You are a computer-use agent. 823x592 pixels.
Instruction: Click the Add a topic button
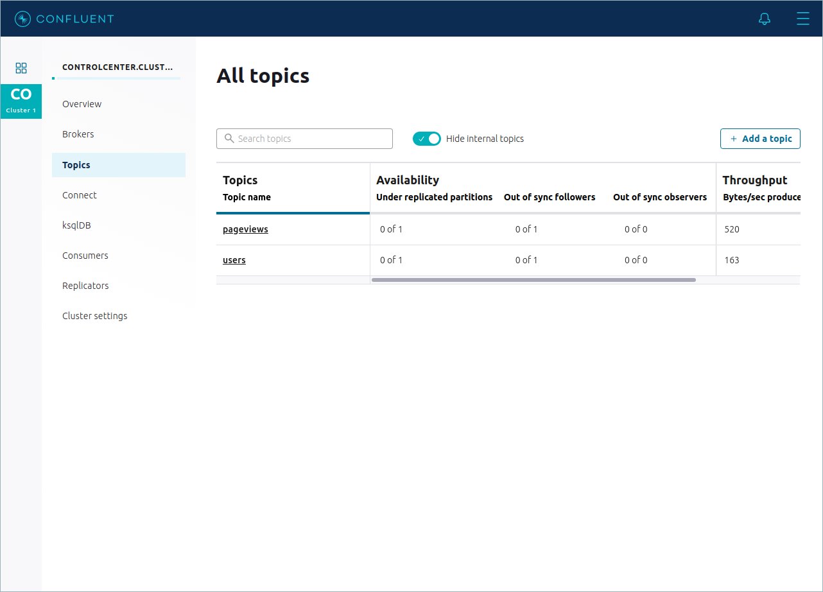[x=760, y=139]
